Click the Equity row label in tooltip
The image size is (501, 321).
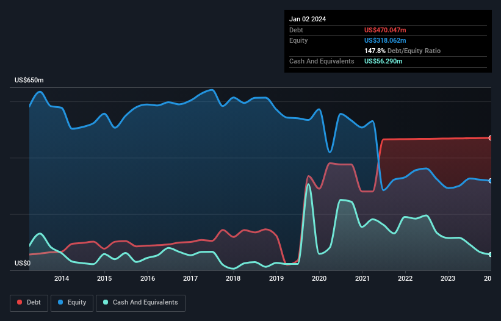point(298,40)
